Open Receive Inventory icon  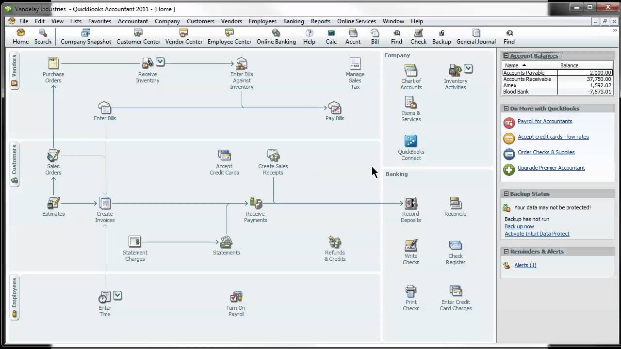147,63
